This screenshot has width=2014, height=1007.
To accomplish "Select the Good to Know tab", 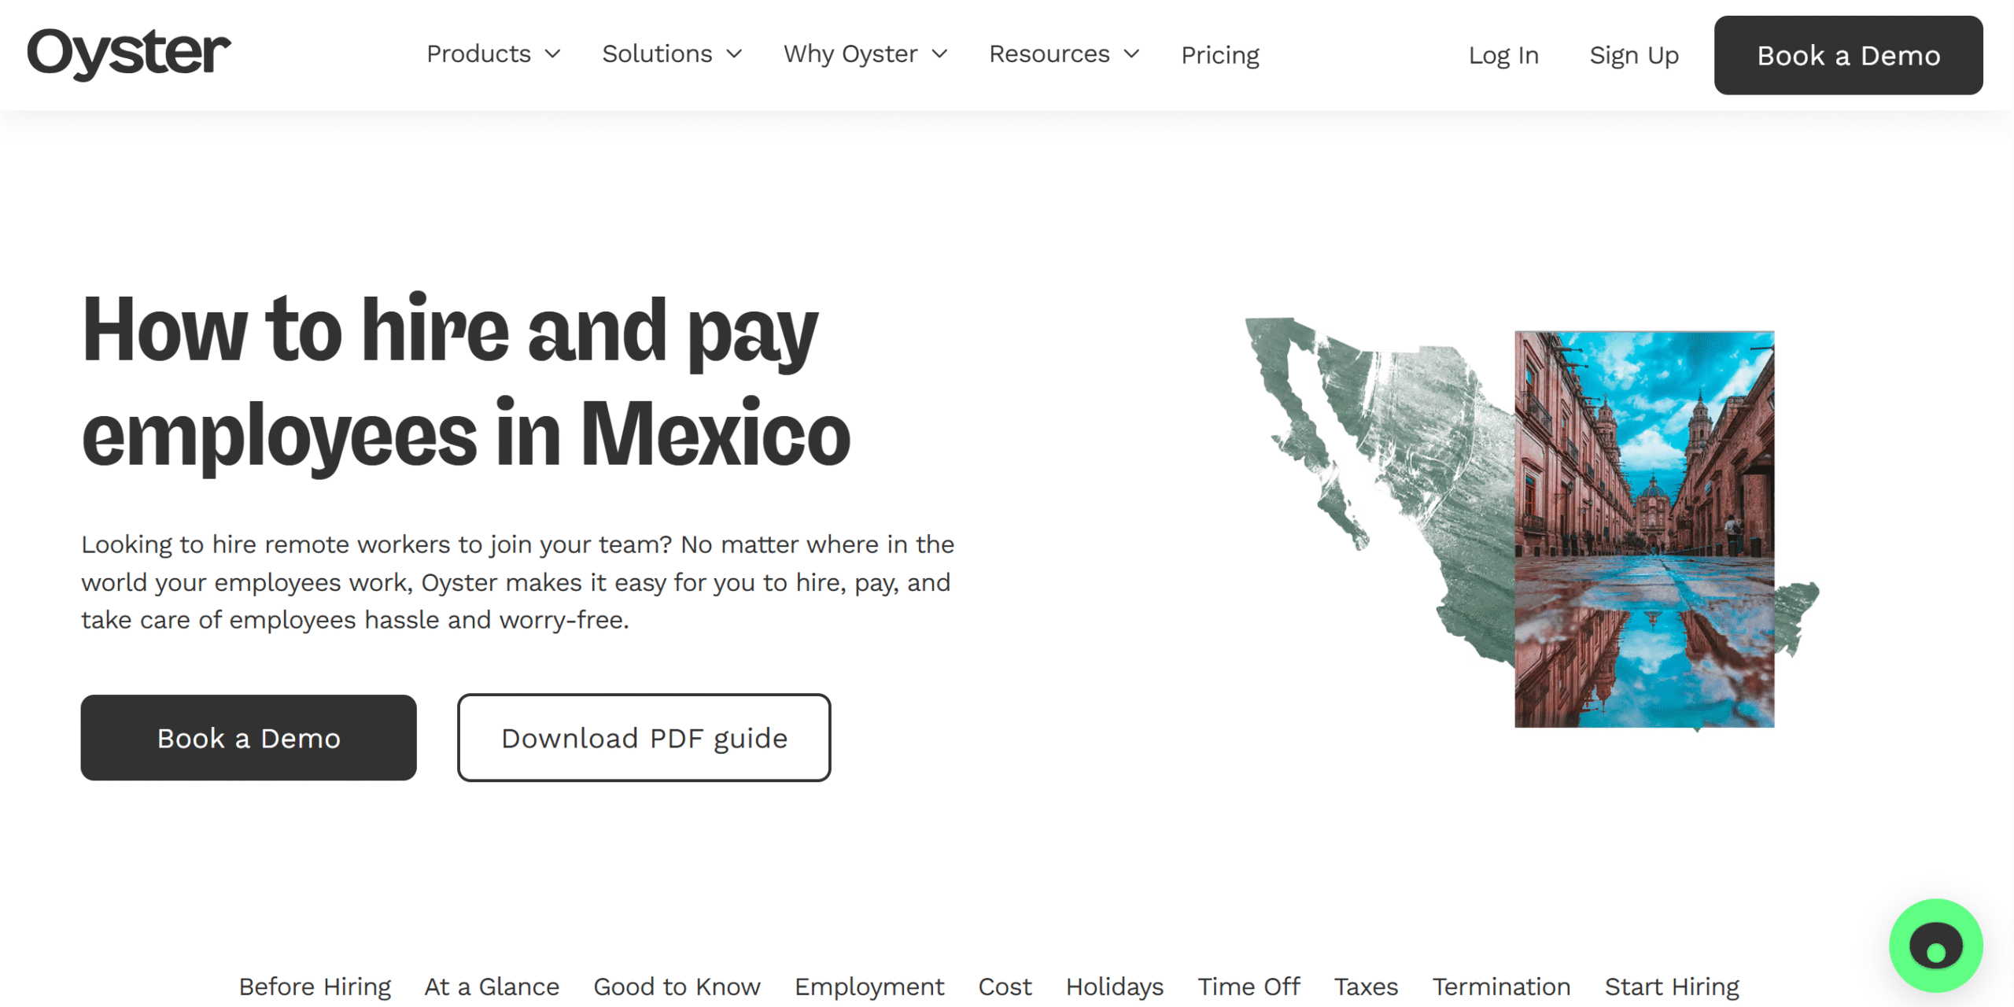I will click(x=677, y=987).
